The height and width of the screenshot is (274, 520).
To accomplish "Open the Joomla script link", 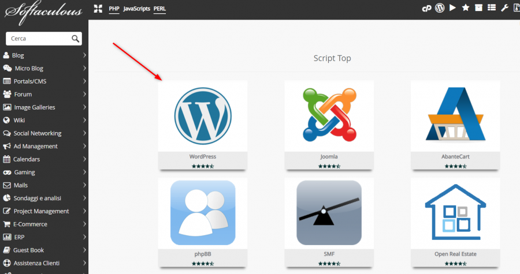I will tap(329, 156).
